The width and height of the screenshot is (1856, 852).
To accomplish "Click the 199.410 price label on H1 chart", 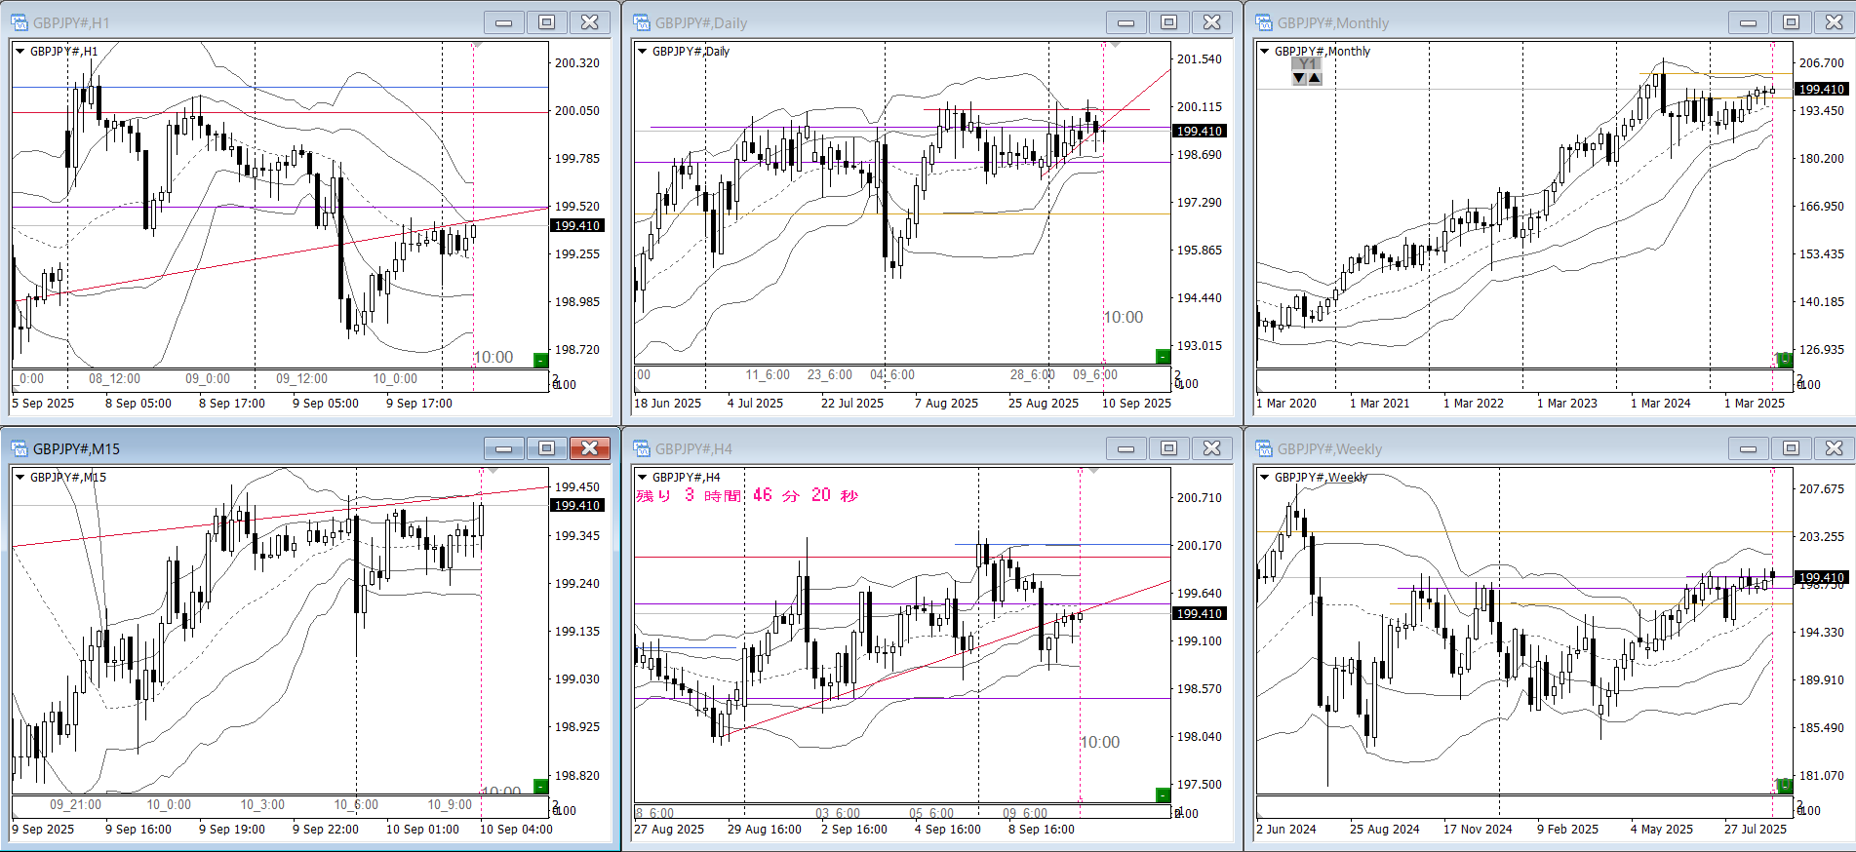I will pyautogui.click(x=577, y=225).
